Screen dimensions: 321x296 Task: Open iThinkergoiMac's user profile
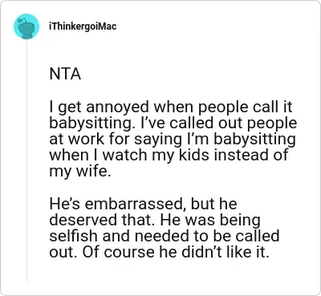(83, 26)
